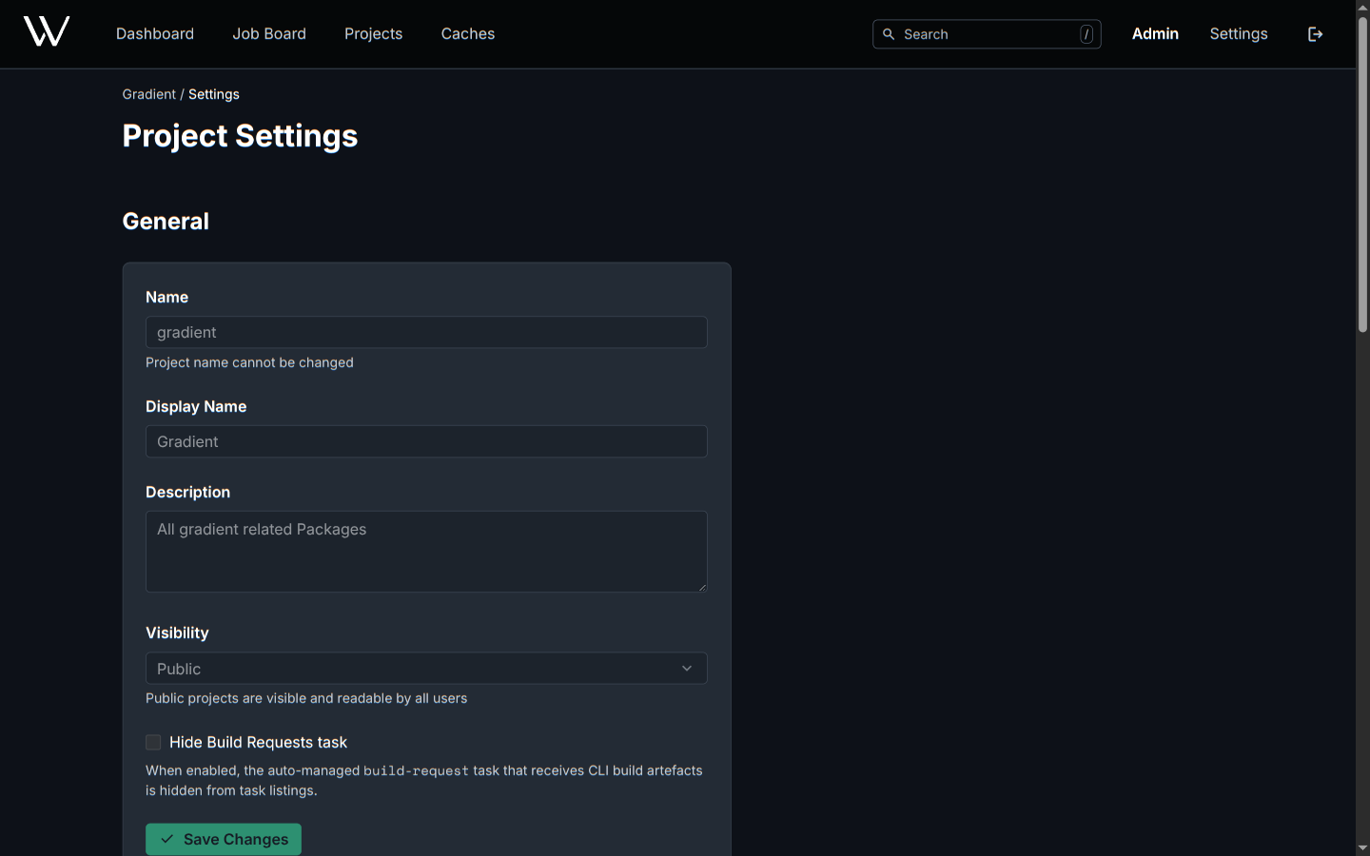Click the Display Name field label
The height and width of the screenshot is (856, 1370).
coord(196,406)
